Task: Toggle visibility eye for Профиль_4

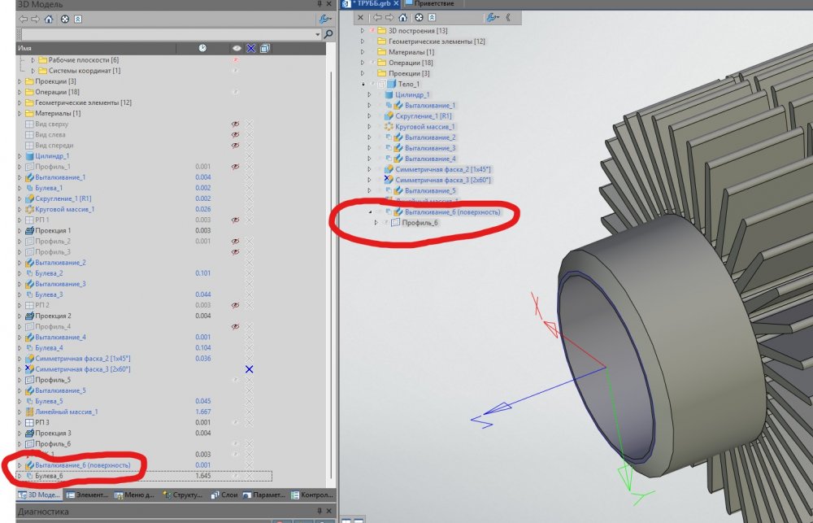Action: 236,327
